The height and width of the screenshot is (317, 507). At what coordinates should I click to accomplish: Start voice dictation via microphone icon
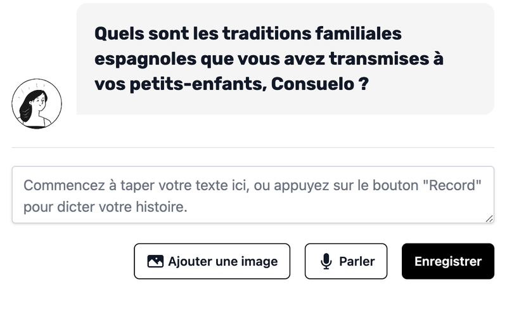pos(326,261)
